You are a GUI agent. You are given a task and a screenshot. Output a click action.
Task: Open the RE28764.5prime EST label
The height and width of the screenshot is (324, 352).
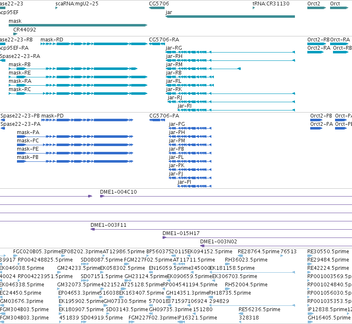click(x=259, y=252)
